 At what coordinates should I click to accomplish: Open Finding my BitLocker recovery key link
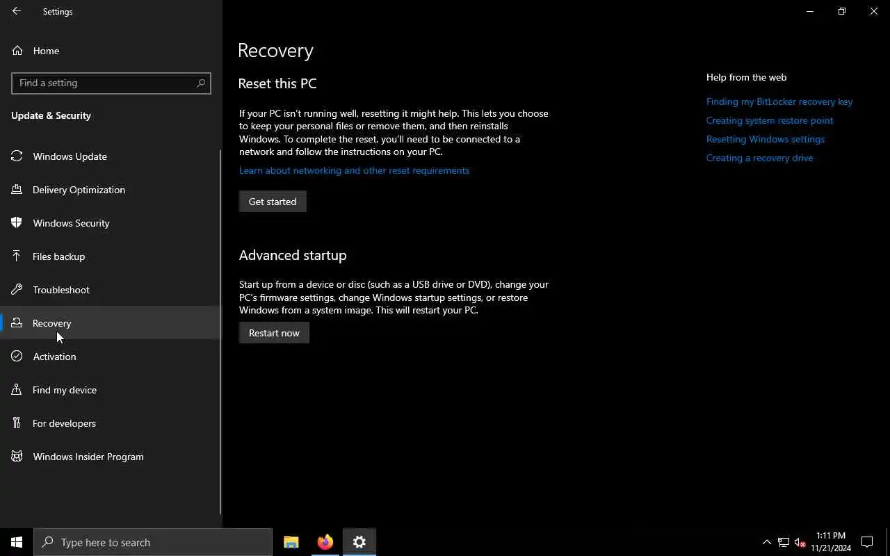[779, 101]
